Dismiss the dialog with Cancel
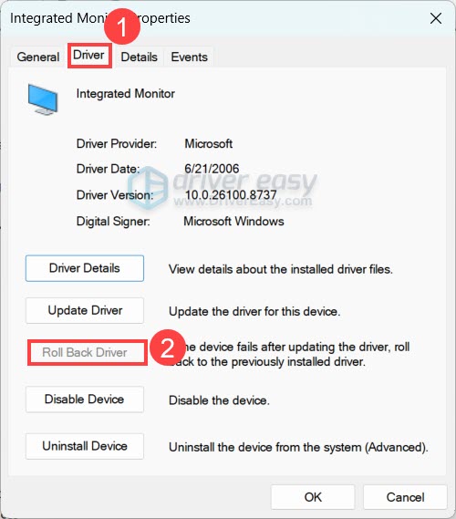Image resolution: width=456 pixels, height=519 pixels. tap(405, 497)
